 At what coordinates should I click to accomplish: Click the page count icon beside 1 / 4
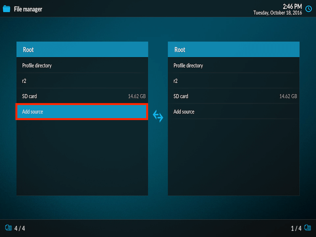[308, 228]
